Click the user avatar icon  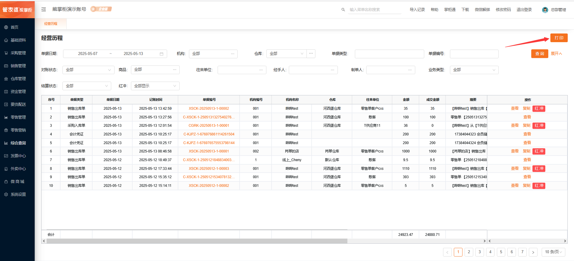click(x=545, y=10)
